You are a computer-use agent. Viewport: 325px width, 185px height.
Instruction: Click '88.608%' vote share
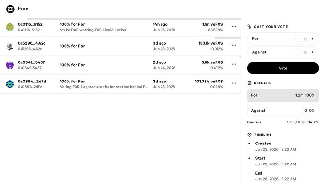coord(216,30)
